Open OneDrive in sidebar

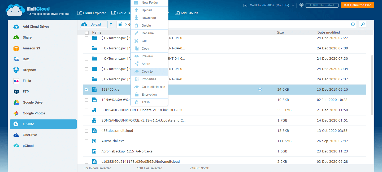point(30,135)
